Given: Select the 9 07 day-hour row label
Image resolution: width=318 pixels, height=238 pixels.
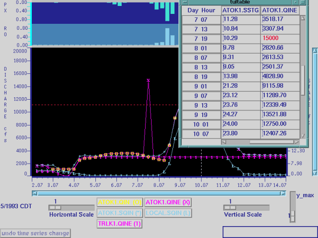Looking at the screenshot, I should (201, 96).
